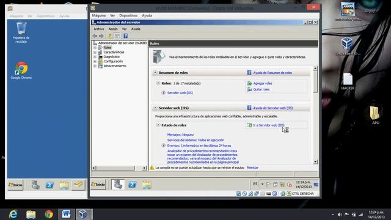This screenshot has height=220, width=391.
Task: Click the vertical scrollbar down arrow in Roles pane
Action: click(x=315, y=161)
